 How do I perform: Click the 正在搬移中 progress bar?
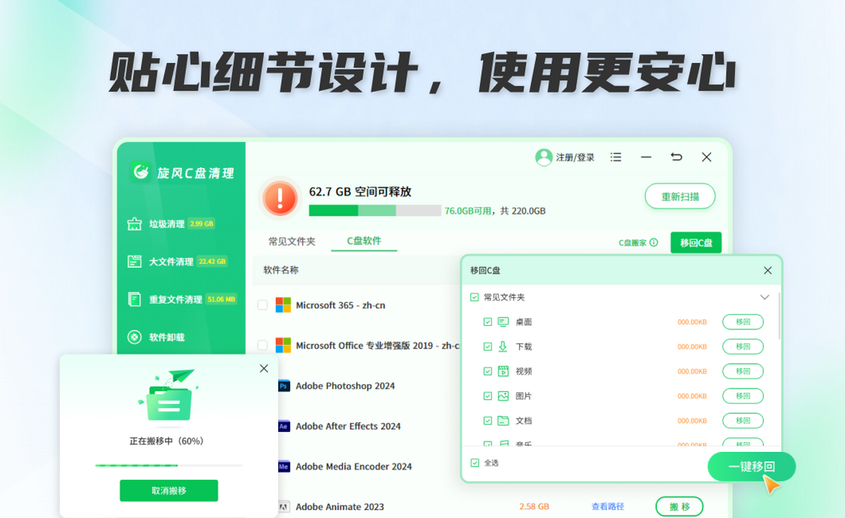(169, 465)
